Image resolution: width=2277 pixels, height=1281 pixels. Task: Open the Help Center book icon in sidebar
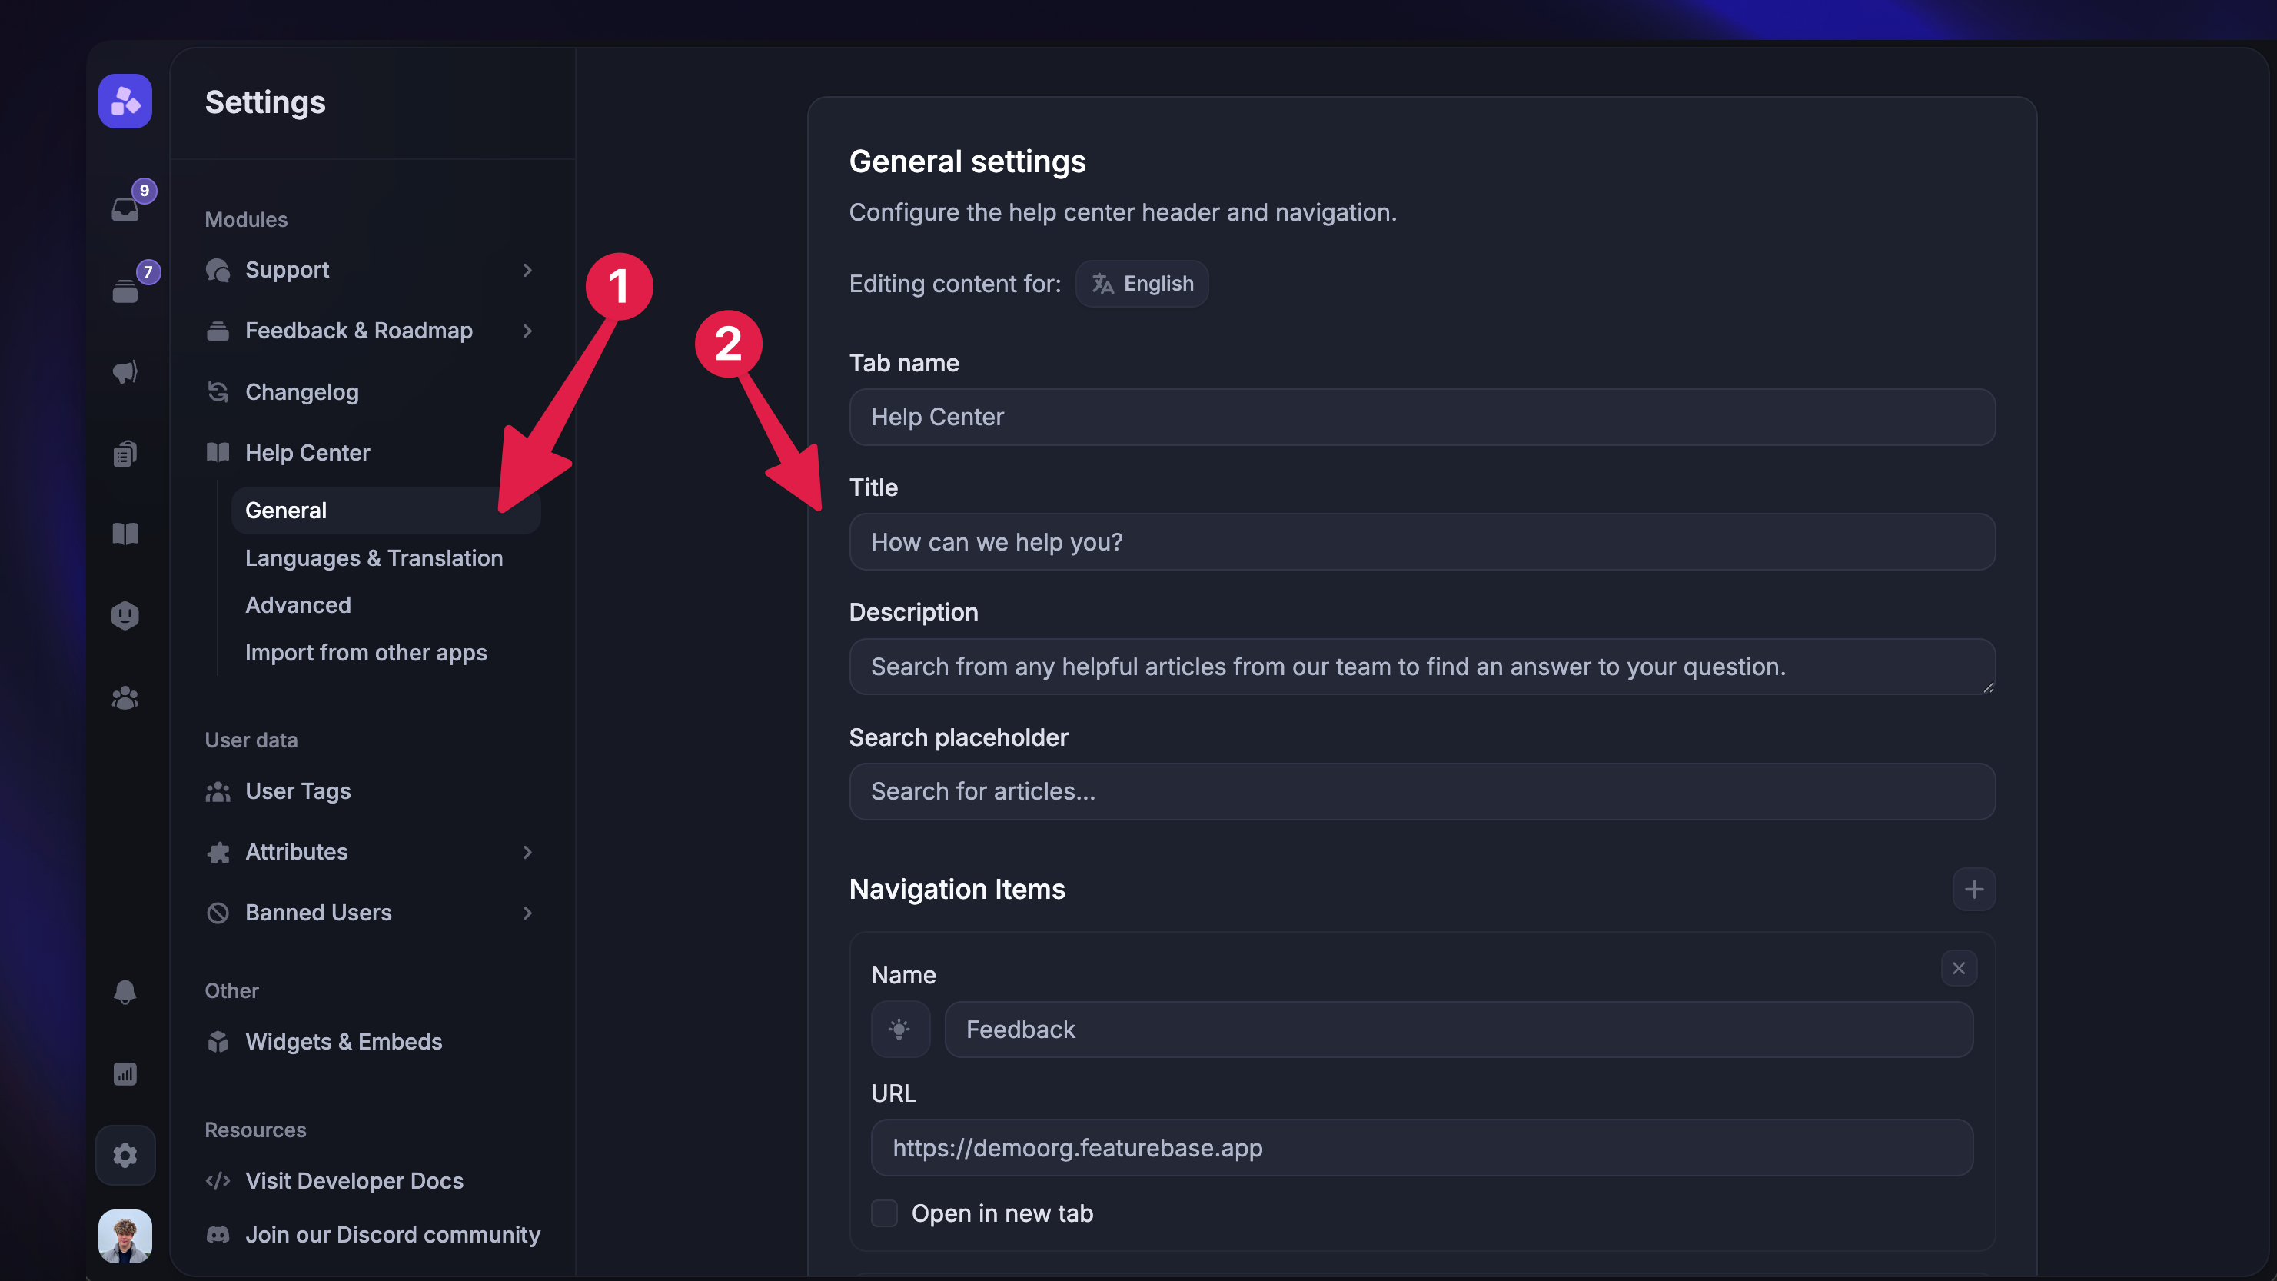(125, 533)
